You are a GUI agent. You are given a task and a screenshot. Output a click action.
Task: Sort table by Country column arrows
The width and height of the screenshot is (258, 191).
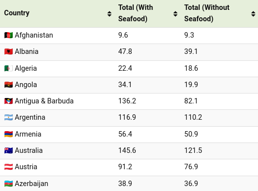(109, 14)
